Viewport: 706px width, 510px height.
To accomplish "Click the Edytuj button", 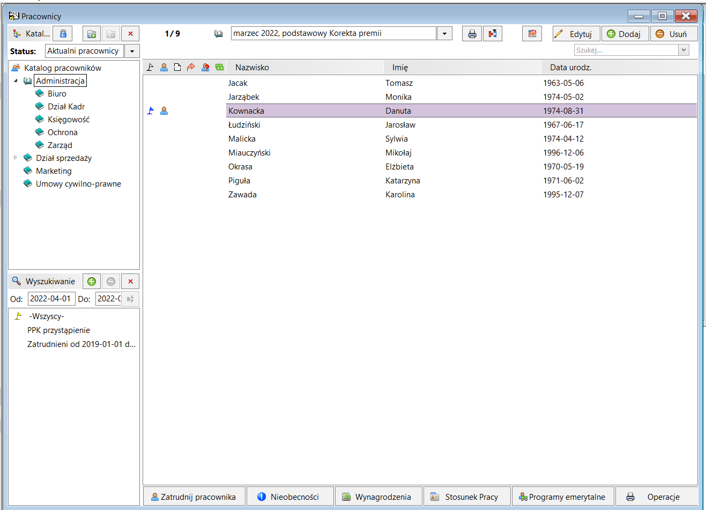I will click(x=576, y=34).
